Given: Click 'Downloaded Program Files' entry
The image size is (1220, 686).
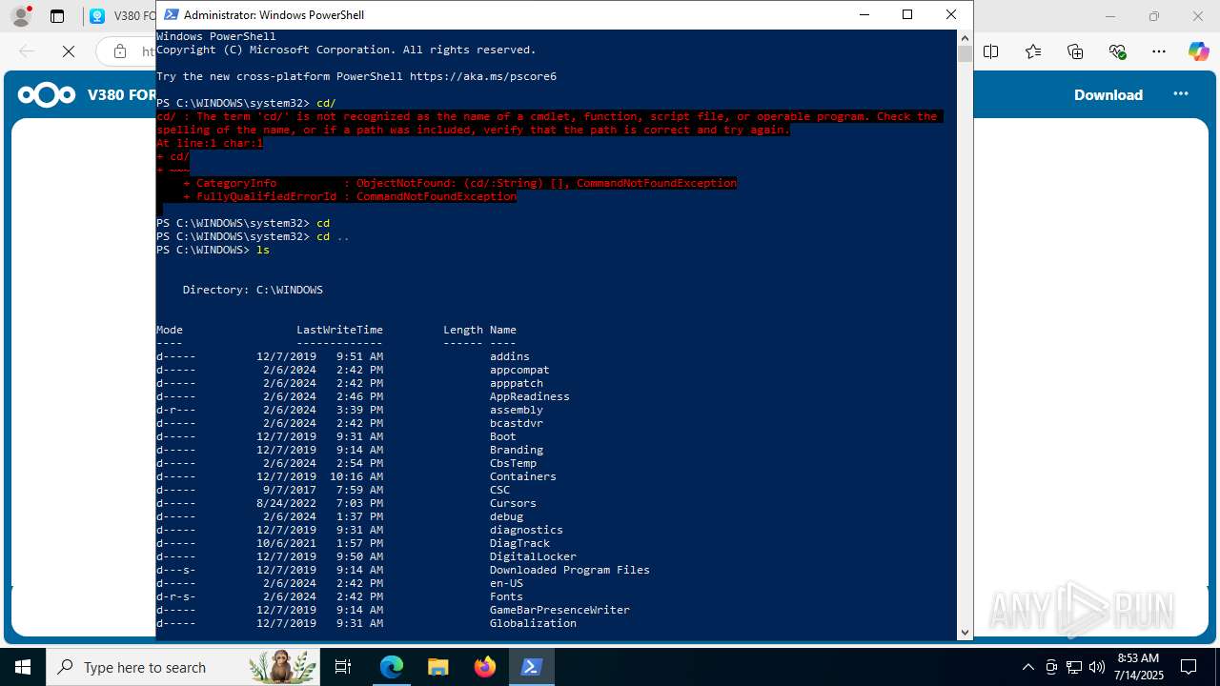Looking at the screenshot, I should (x=570, y=570).
